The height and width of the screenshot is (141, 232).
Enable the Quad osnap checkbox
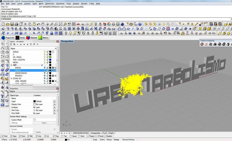pyautogui.click(x=71, y=136)
